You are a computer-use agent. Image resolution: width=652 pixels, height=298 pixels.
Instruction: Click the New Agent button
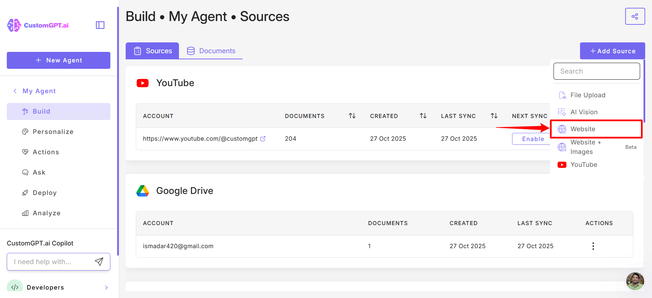click(58, 60)
